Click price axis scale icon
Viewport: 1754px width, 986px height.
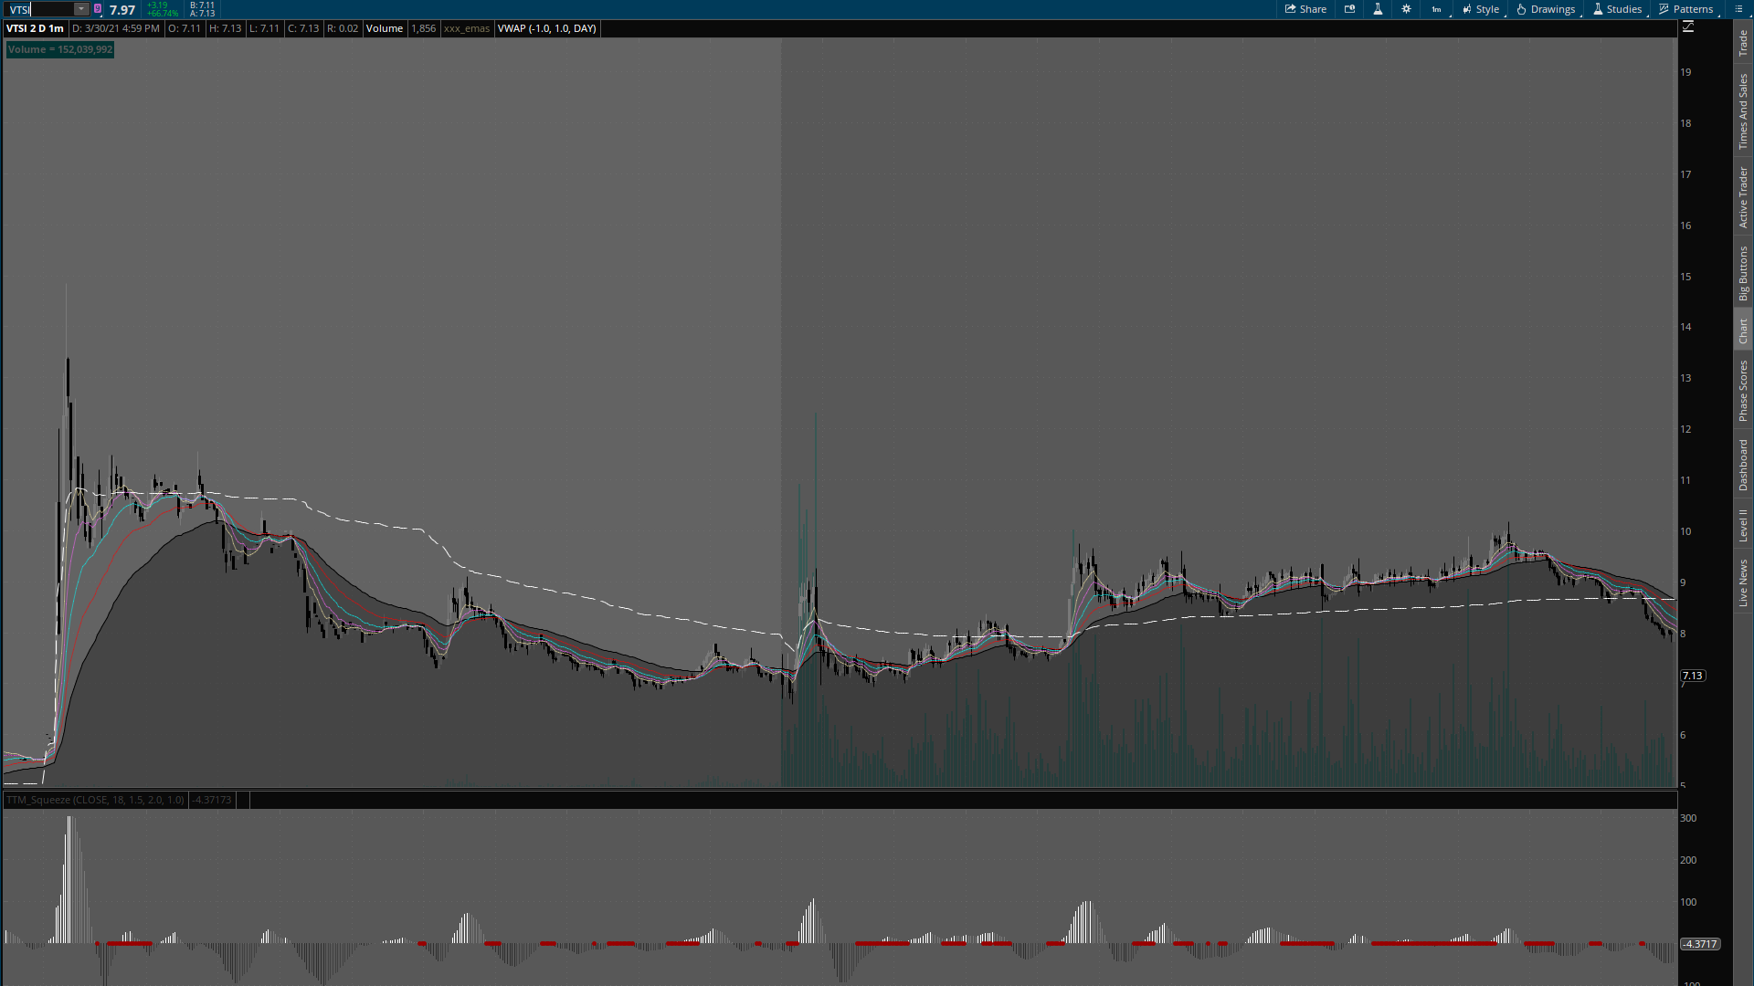[1688, 27]
